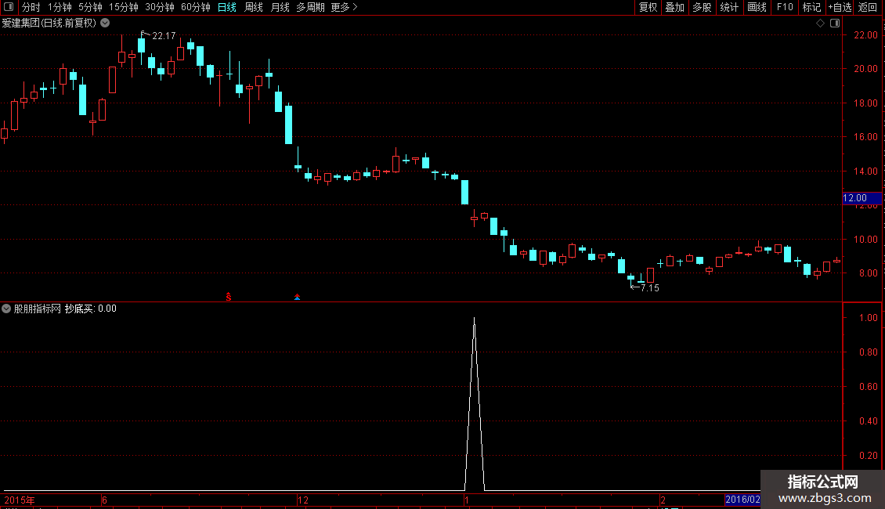Select the 60分钟 period
The width and height of the screenshot is (885, 509).
196,7
